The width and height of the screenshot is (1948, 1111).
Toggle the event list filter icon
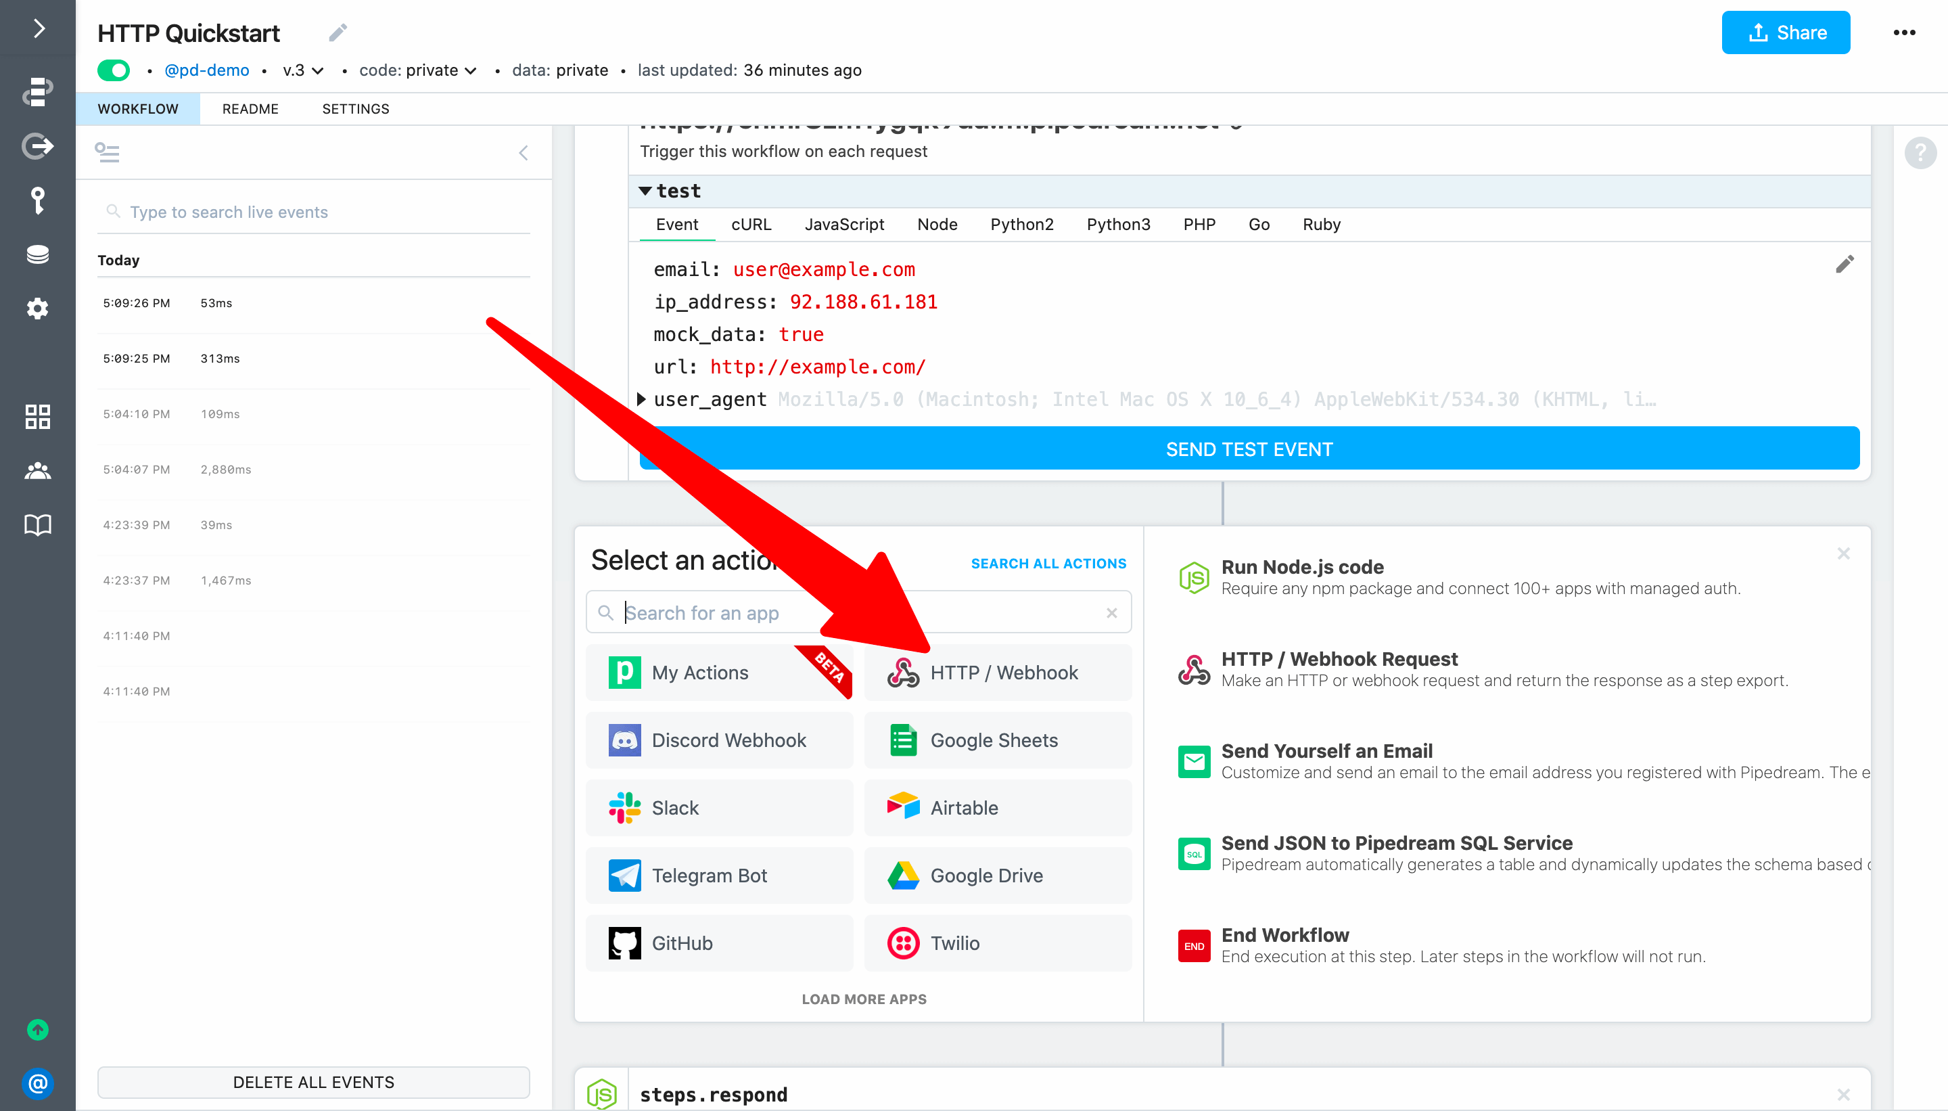tap(107, 153)
